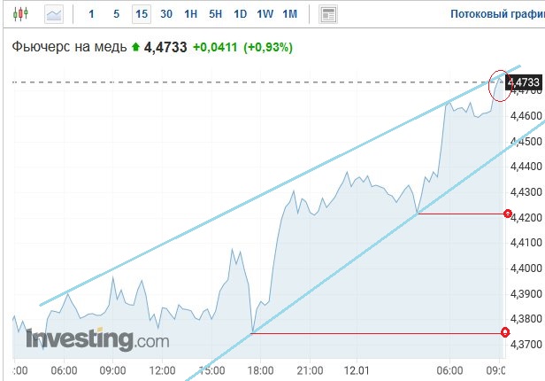
Task: Select the area chart type icon
Action: [x=54, y=14]
